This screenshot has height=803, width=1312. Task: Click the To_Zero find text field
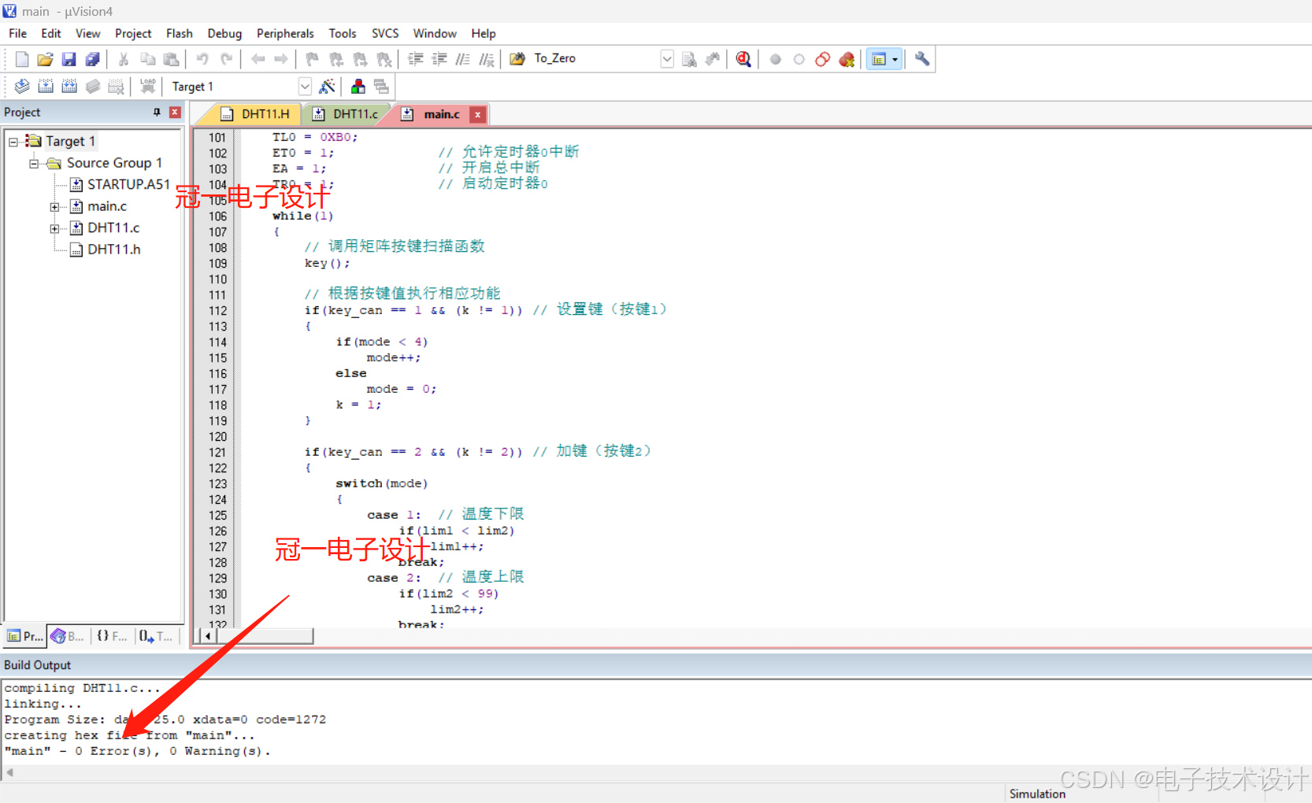click(595, 58)
